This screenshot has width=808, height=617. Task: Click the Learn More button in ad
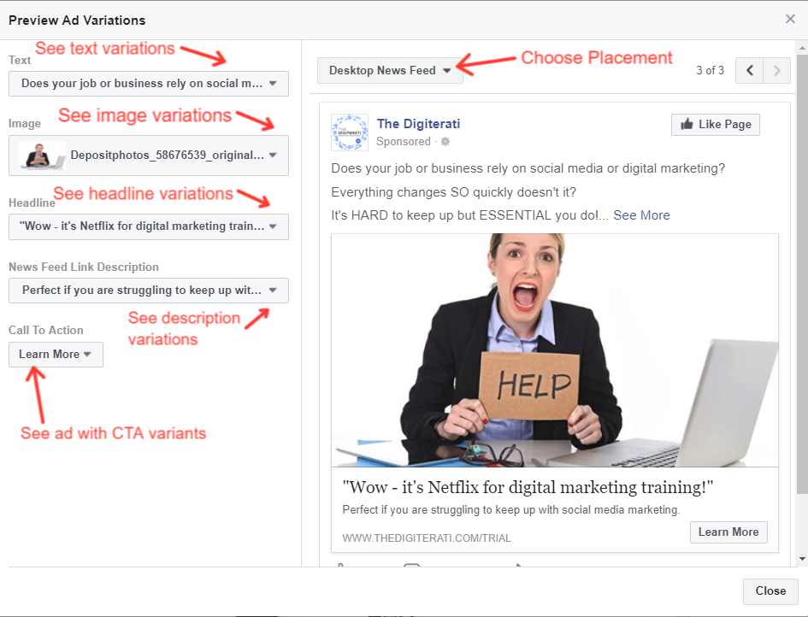coord(728,532)
